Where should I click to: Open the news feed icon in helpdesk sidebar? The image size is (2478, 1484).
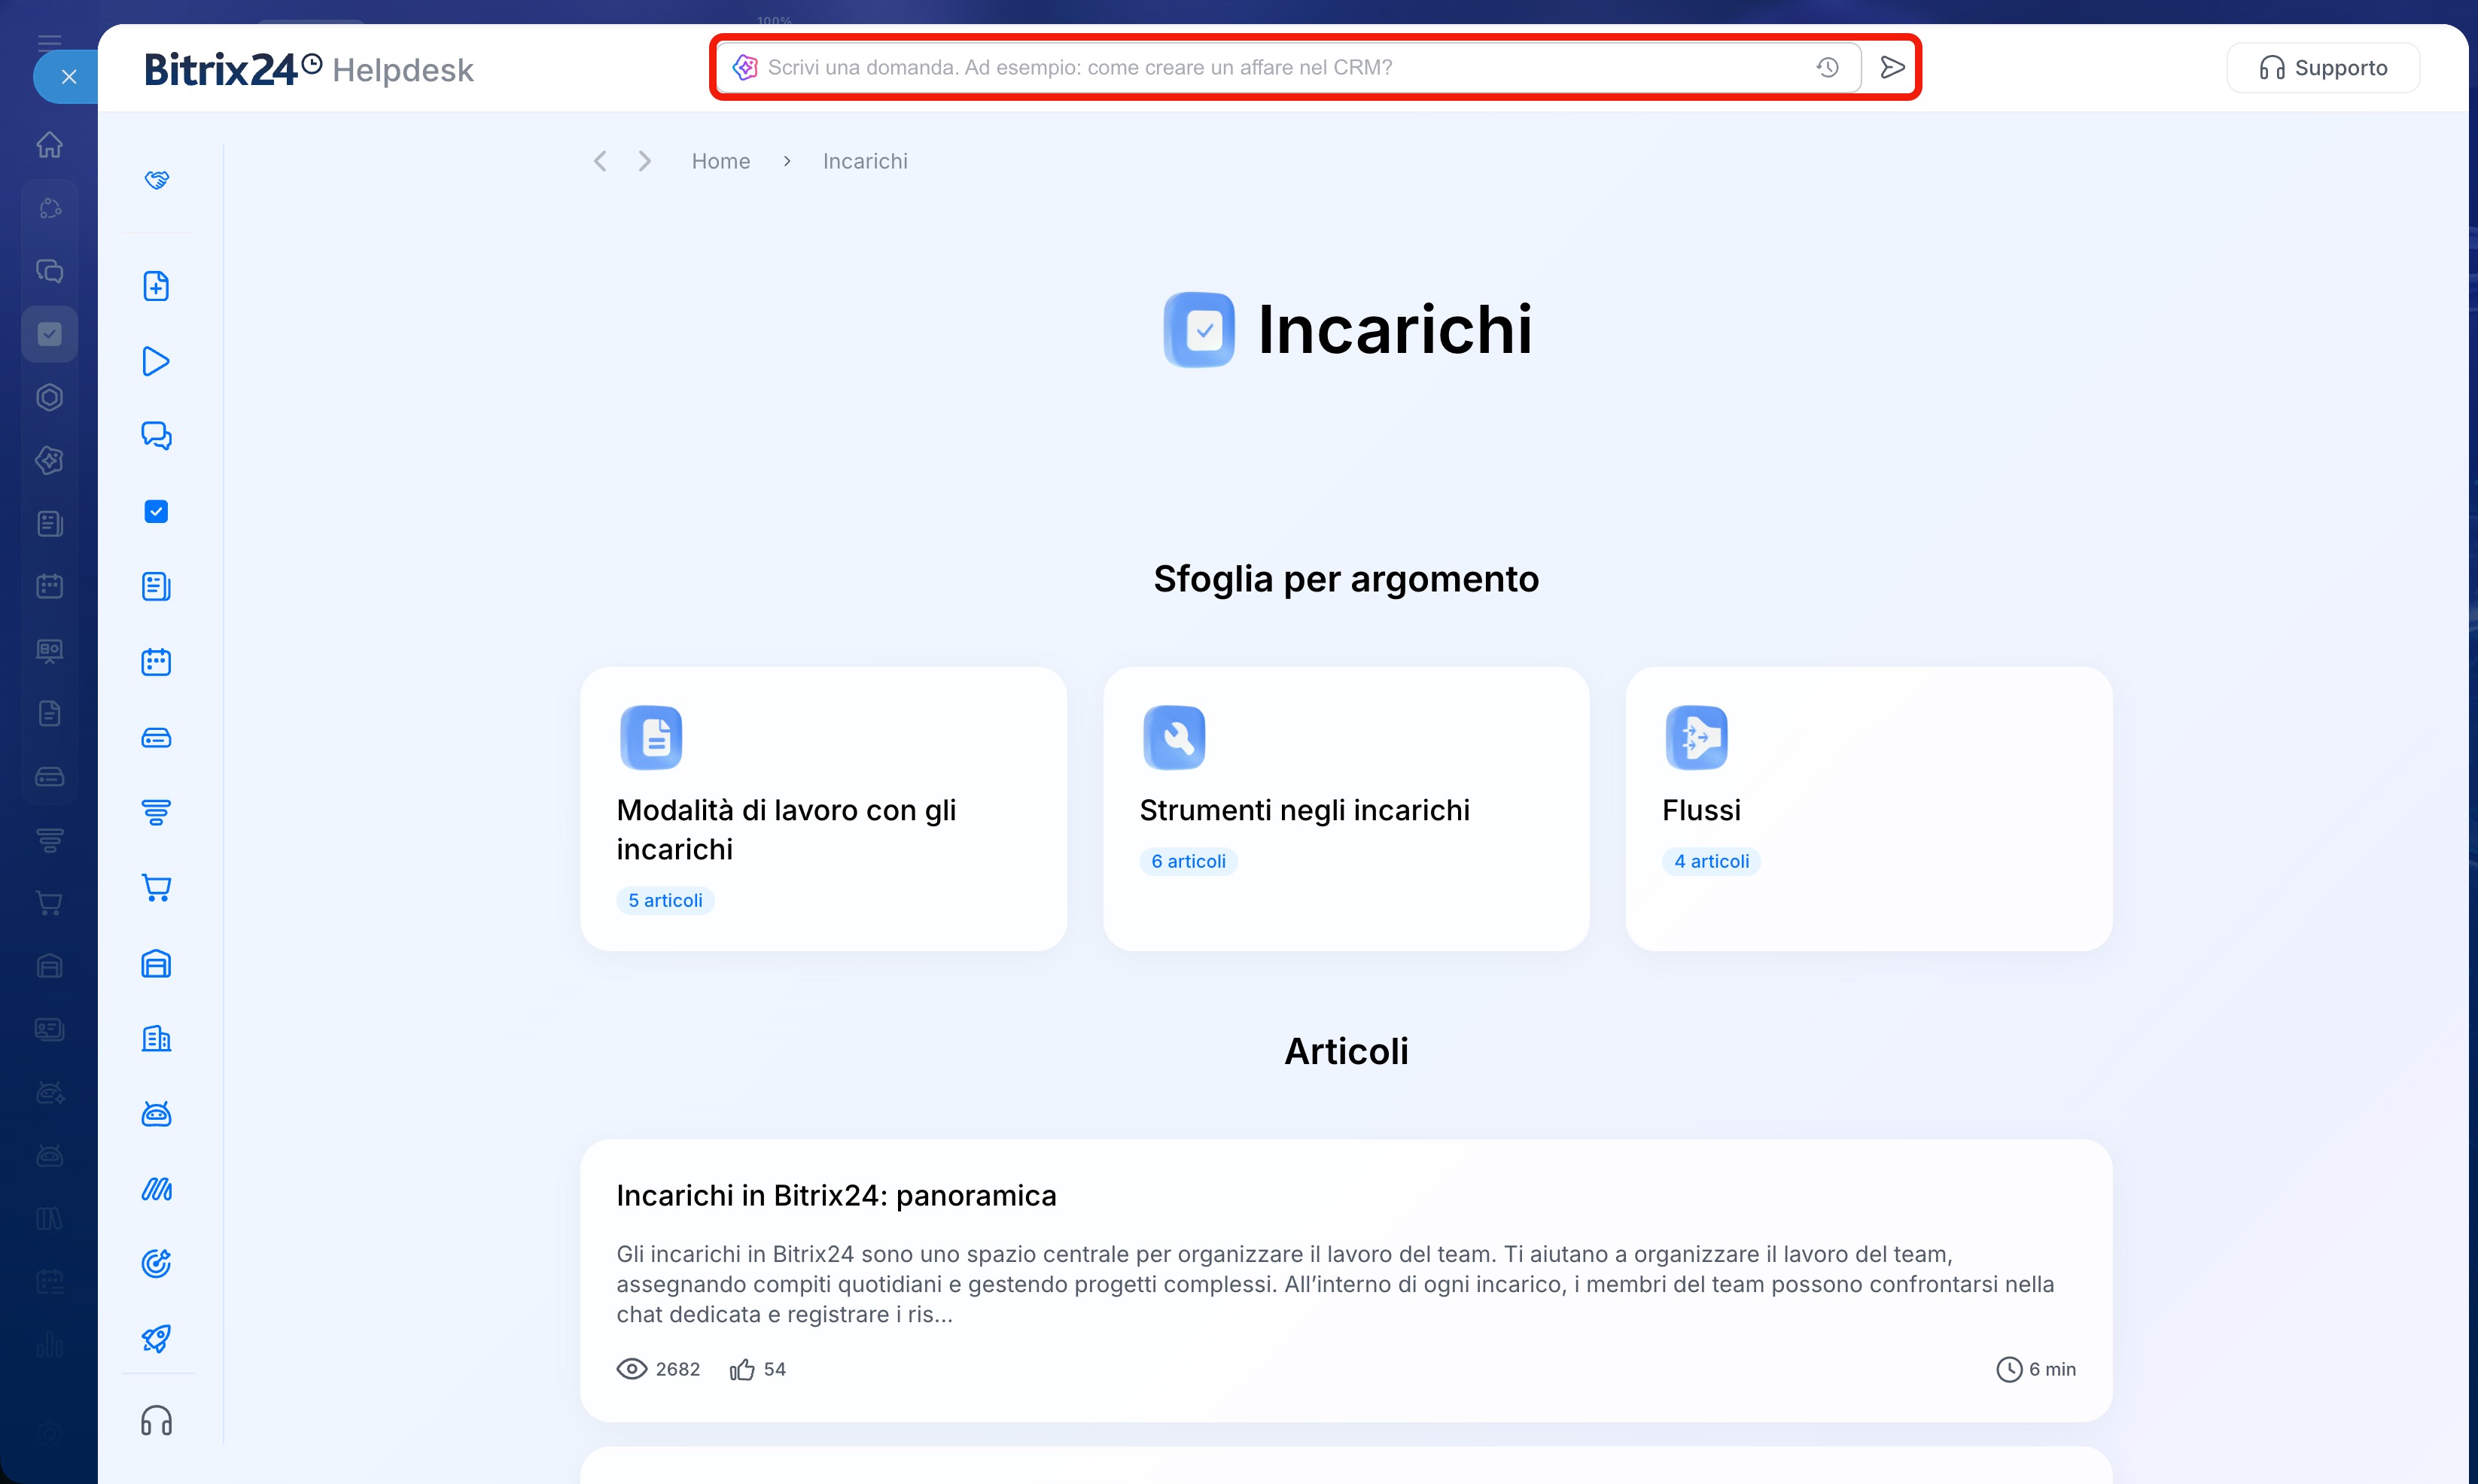[x=156, y=587]
